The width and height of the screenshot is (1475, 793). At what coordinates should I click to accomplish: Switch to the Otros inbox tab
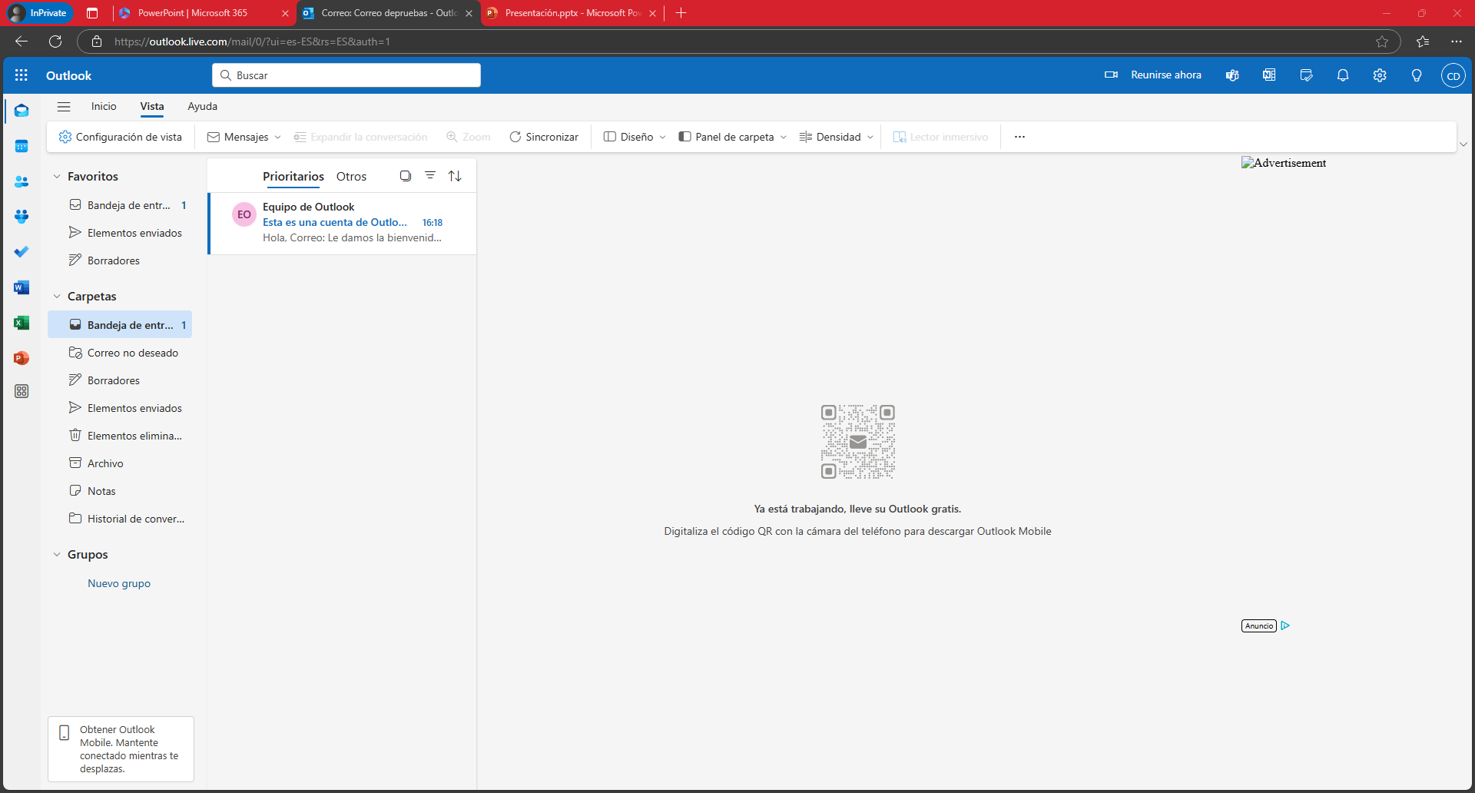point(351,177)
